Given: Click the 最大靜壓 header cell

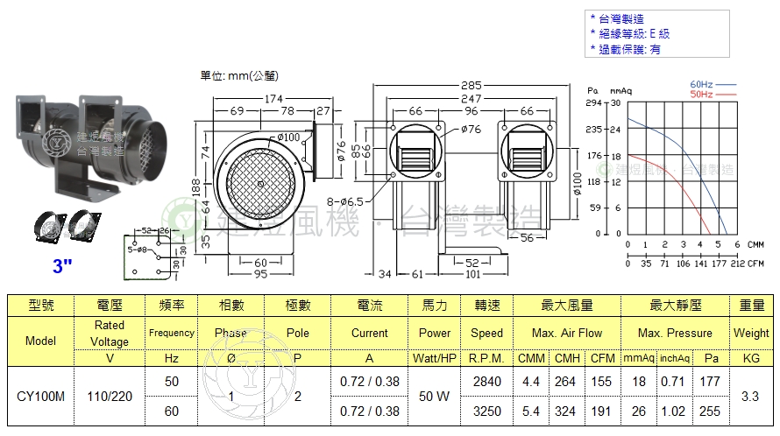Looking at the screenshot, I should [675, 306].
